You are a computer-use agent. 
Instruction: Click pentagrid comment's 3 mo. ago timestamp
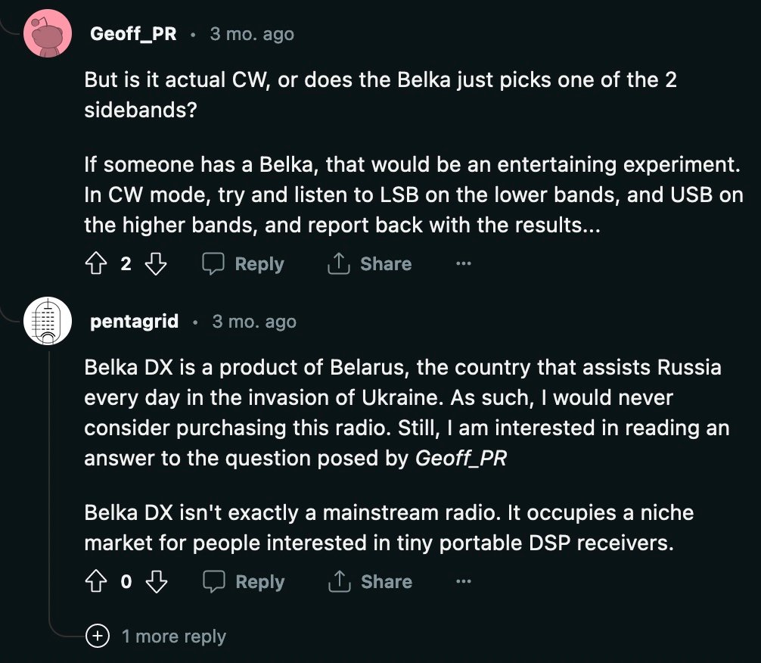(x=254, y=322)
